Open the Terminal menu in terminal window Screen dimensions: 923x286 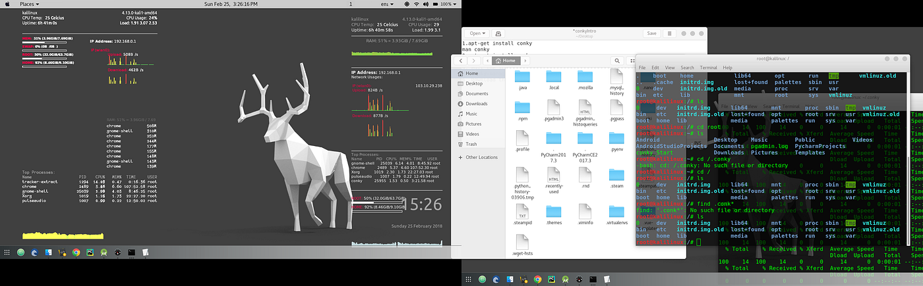(709, 68)
